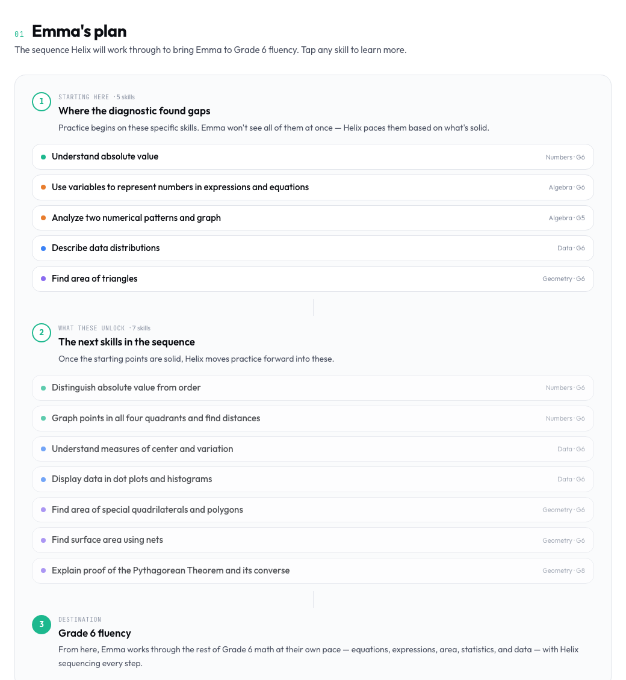Image resolution: width=626 pixels, height=680 pixels.
Task: Click blue dot beside Describe data distributions
Action: coord(43,249)
